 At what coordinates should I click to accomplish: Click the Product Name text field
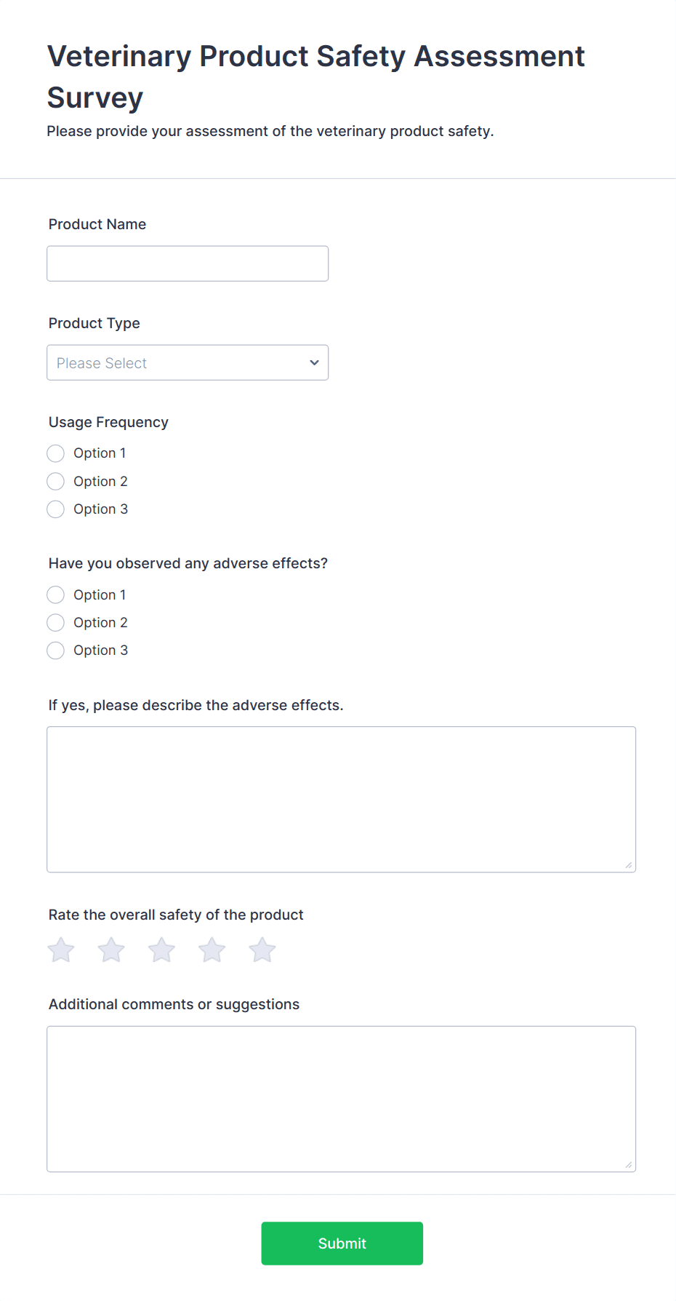click(x=188, y=264)
